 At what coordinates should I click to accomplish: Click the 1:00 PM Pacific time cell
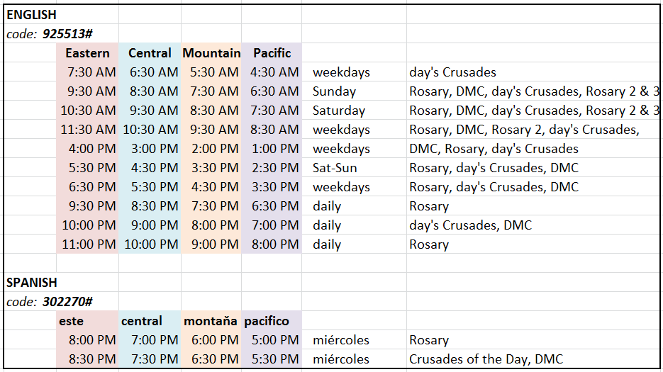274,149
